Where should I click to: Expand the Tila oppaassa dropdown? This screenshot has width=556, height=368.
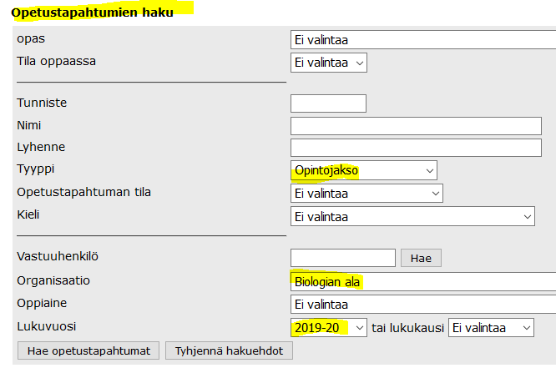[328, 63]
